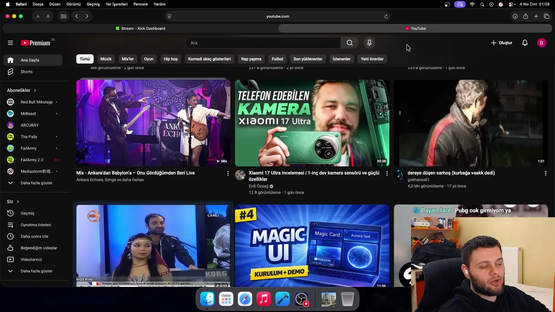Focus the Ara search field
This screenshot has height=312, width=555.
[x=264, y=43]
